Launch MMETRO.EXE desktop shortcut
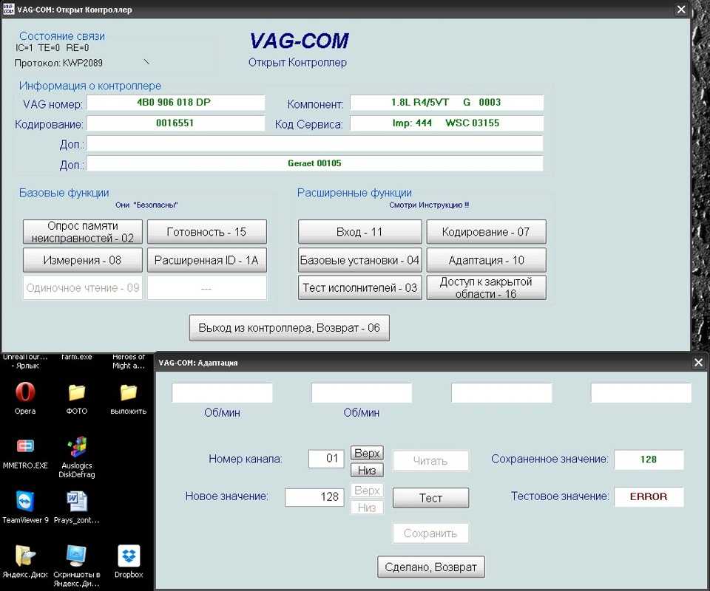This screenshot has width=710, height=591. pos(25,446)
